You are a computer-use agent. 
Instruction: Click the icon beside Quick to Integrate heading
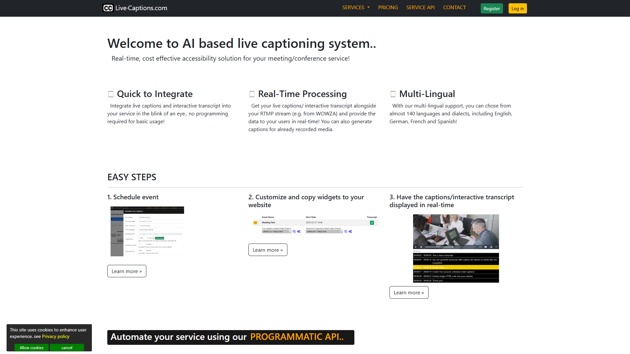click(111, 94)
